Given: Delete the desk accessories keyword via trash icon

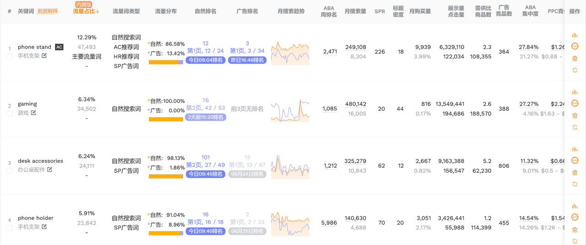Looking at the screenshot, I should click(x=575, y=172).
